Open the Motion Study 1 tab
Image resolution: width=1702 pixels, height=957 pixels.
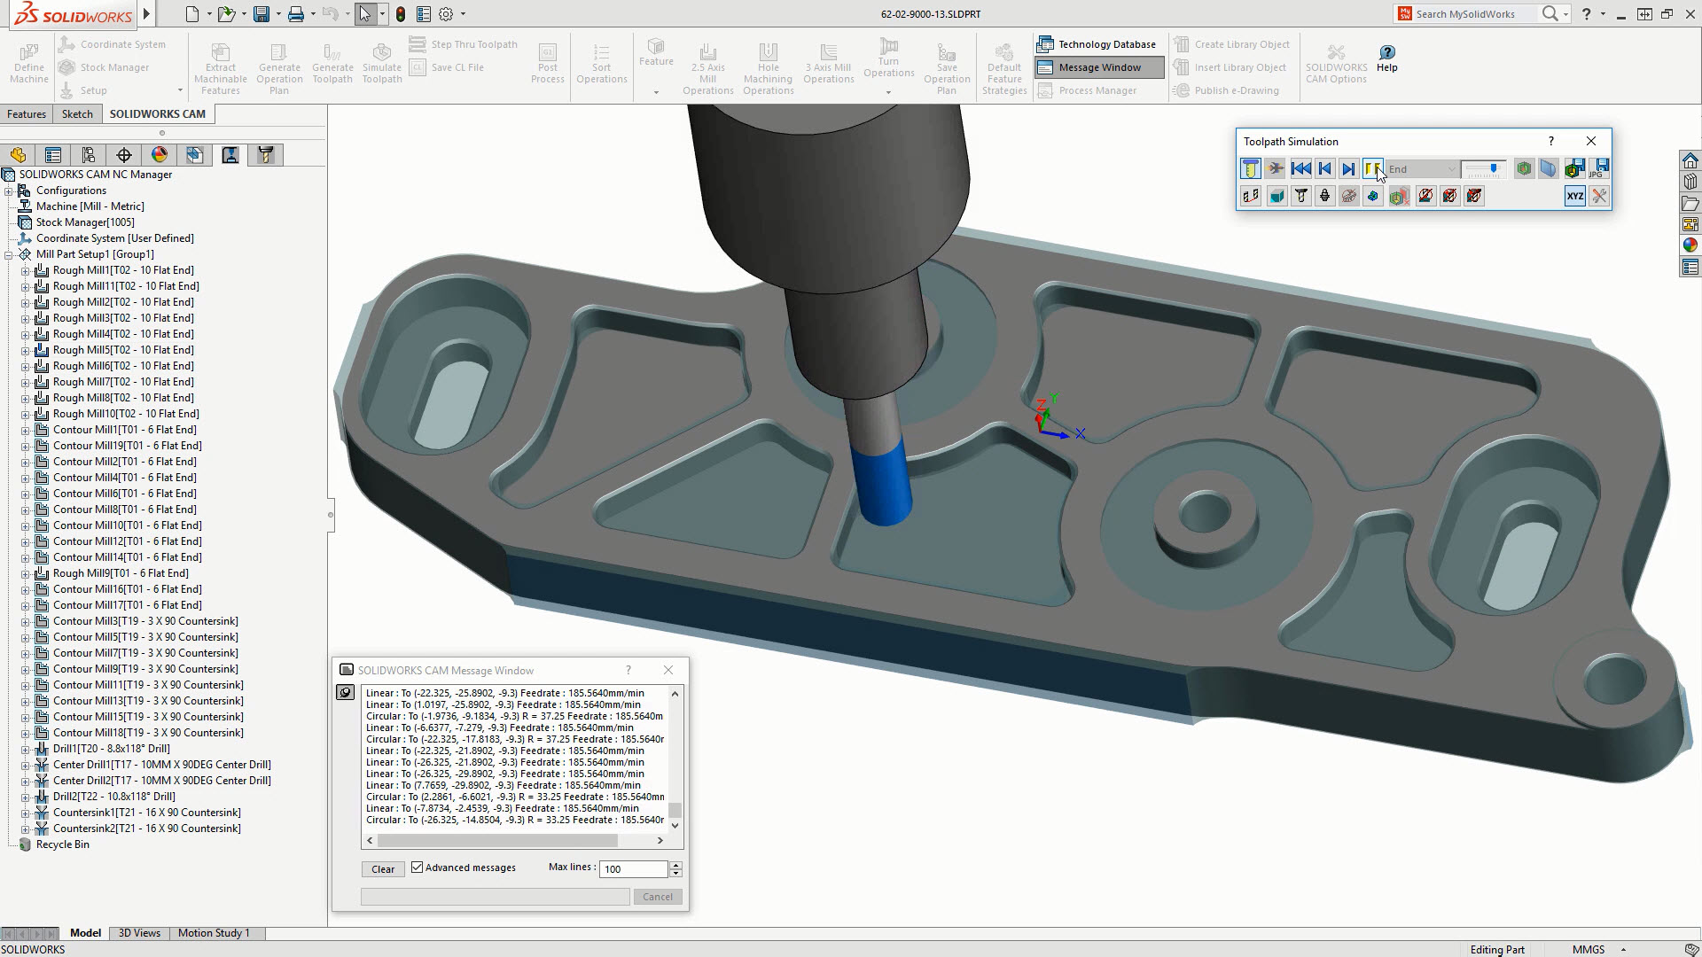point(214,933)
